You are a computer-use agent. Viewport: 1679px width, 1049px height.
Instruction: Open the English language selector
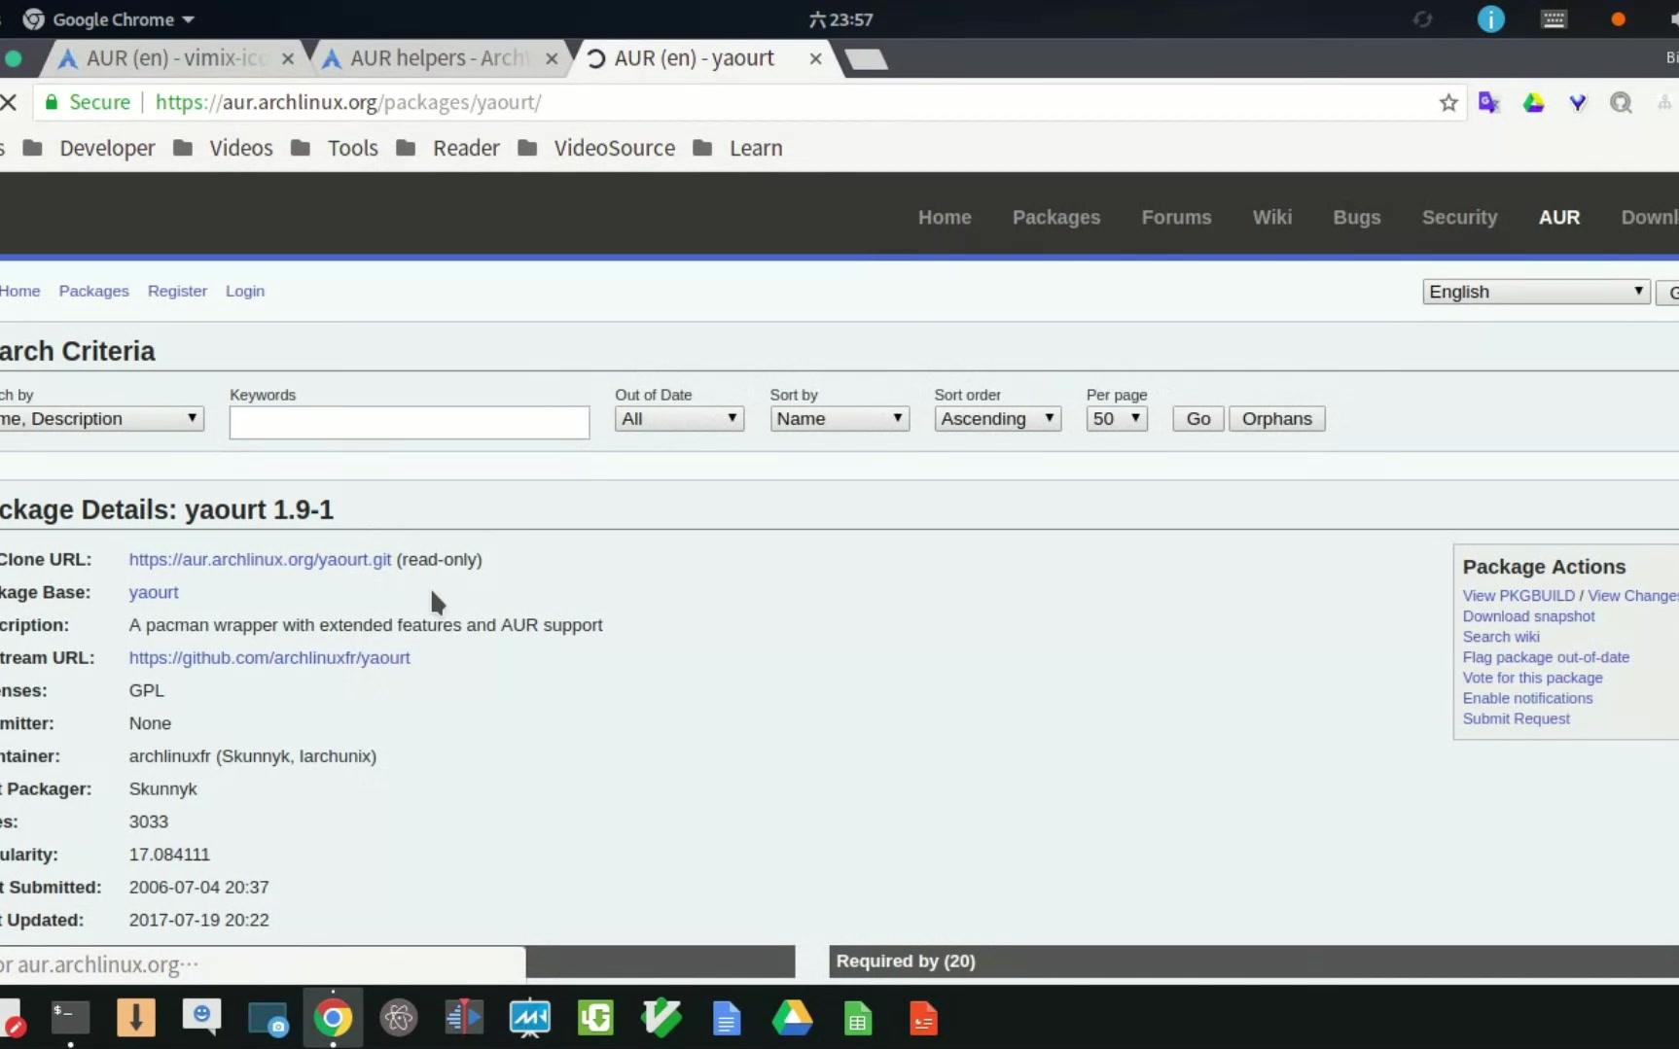1536,292
